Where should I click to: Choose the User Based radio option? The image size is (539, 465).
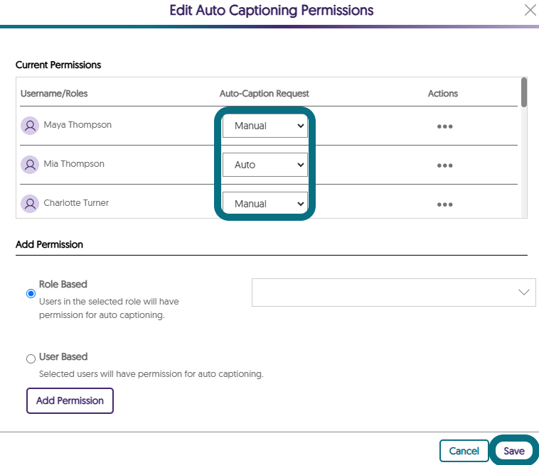31,359
